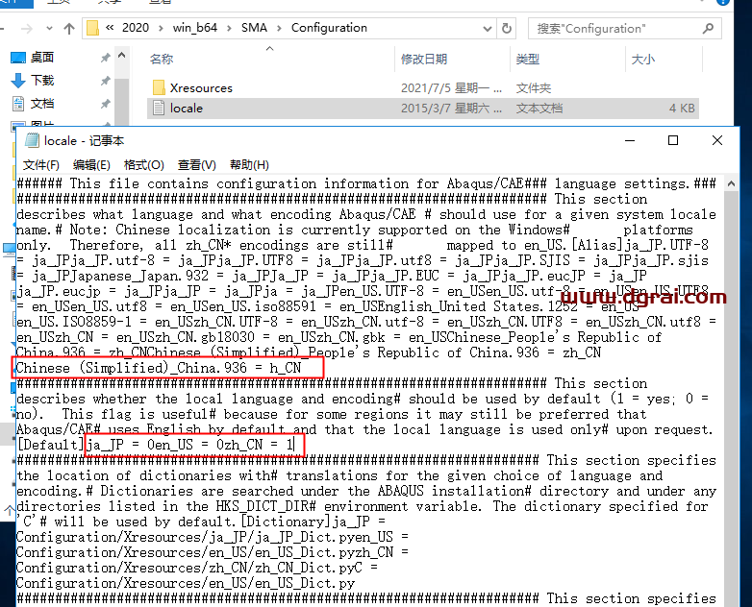This screenshot has height=607, width=752.
Task: Expand the hidden path chevron before 2020
Action: pos(111,28)
